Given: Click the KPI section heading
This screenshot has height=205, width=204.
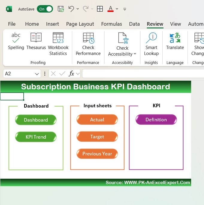Looking at the screenshot, I should (x=156, y=105).
